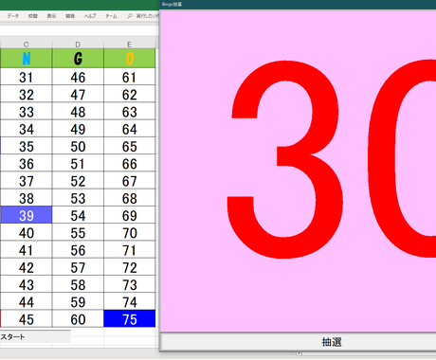Select cell with number 61
Screen dimensions: 436x360
[x=130, y=78]
